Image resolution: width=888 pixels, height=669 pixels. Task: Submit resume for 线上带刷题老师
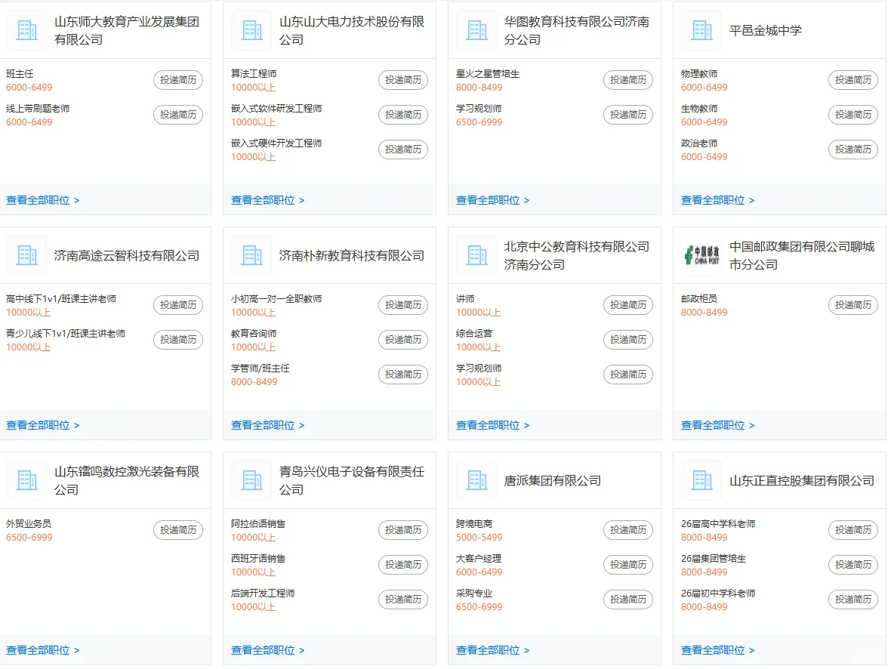(178, 115)
